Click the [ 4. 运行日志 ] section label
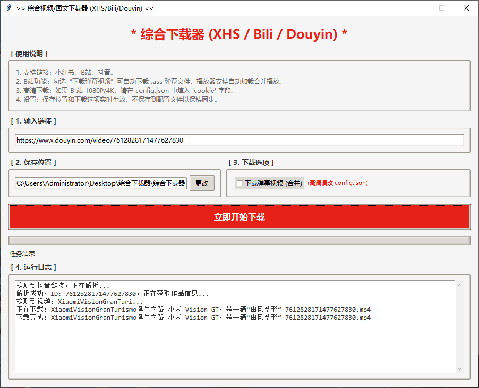Image resolution: width=479 pixels, height=388 pixels. tap(33, 267)
